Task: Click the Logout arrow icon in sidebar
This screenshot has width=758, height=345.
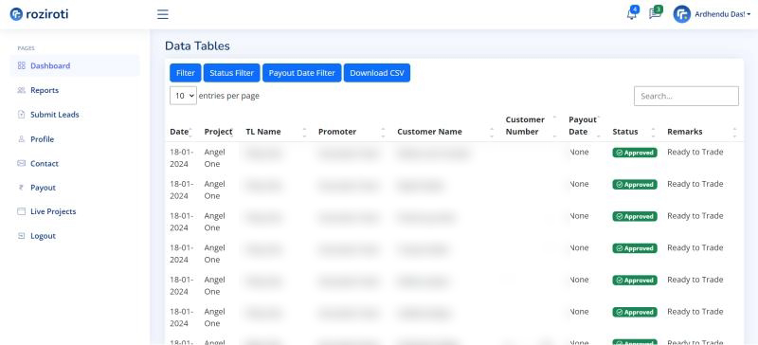Action: point(21,236)
